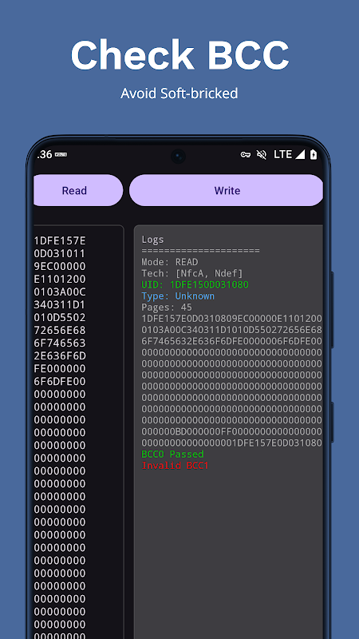The image size is (359, 639).
Task: Tap the muted sound status icon
Action: (262, 154)
